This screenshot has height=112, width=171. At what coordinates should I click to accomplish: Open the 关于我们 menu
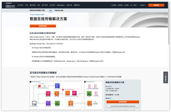tap(20, 5)
